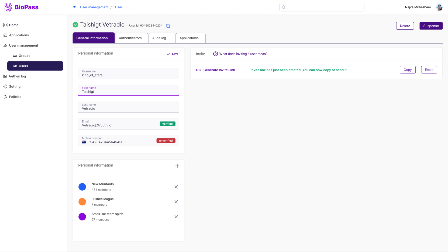Click the purple Smell like team spirit circle
This screenshot has height=252, width=448.
click(x=82, y=217)
